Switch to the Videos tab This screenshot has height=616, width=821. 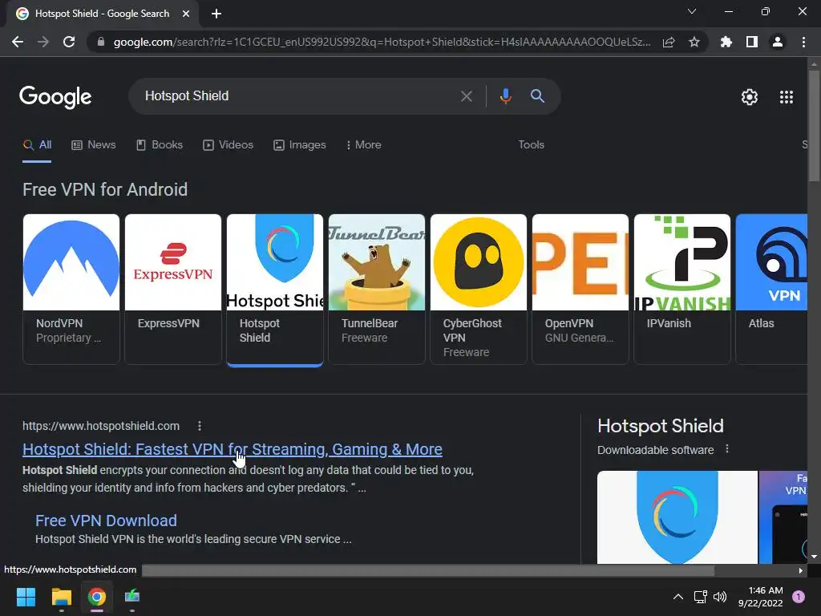coord(228,145)
